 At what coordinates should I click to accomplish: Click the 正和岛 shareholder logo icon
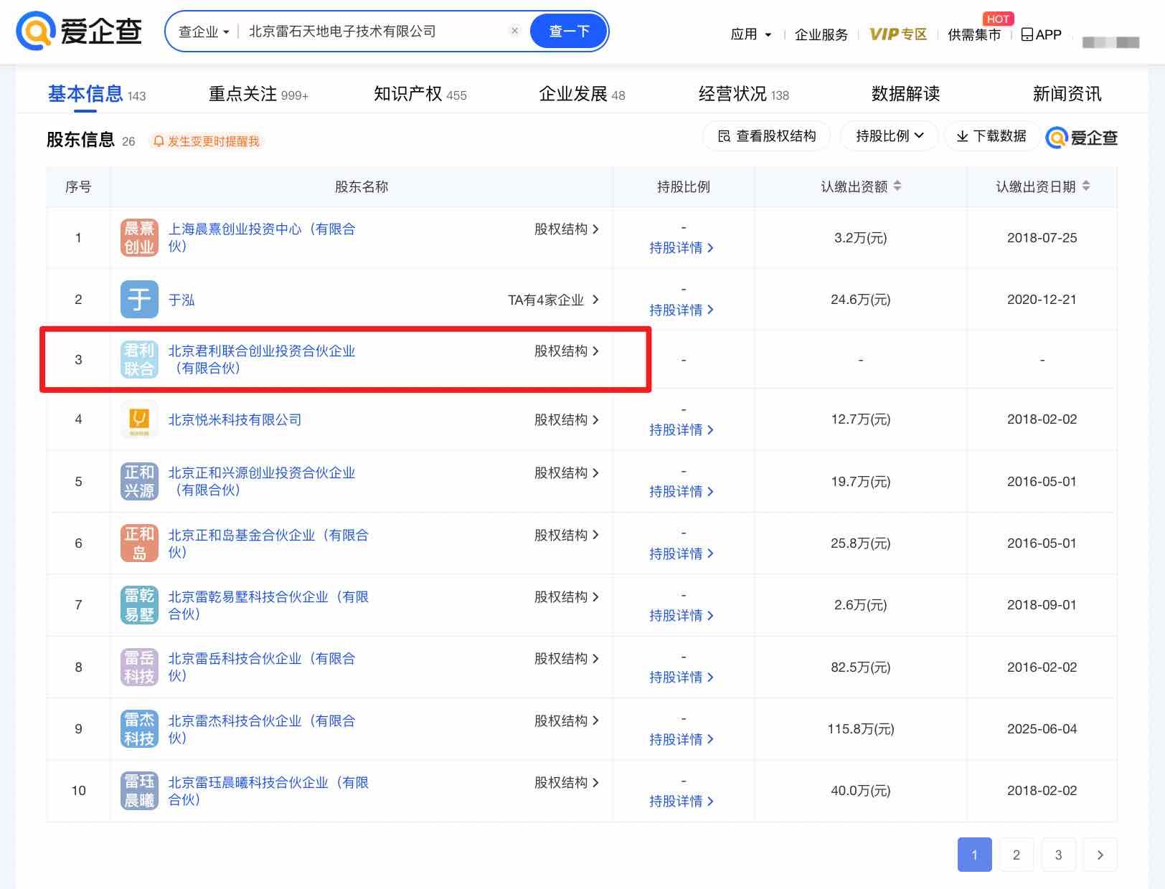(139, 543)
